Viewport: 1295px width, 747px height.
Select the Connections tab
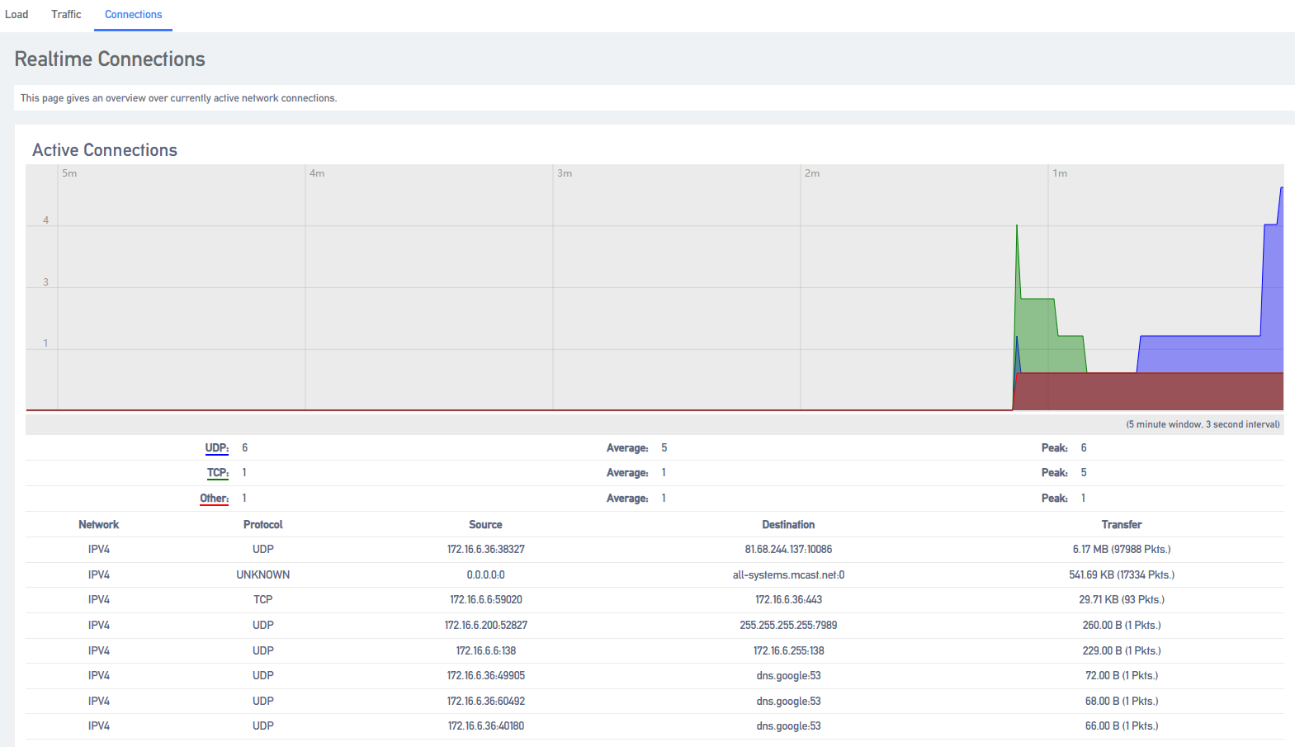pyautogui.click(x=133, y=15)
